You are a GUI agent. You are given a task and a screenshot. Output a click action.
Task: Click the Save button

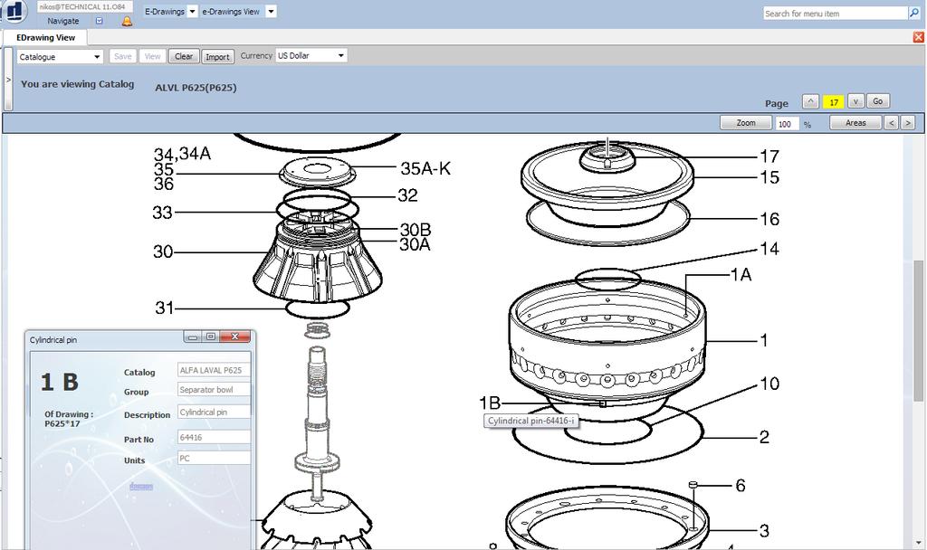pos(123,57)
